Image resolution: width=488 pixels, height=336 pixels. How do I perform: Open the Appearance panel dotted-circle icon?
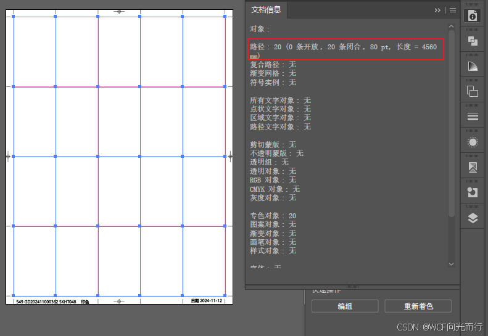(x=473, y=142)
